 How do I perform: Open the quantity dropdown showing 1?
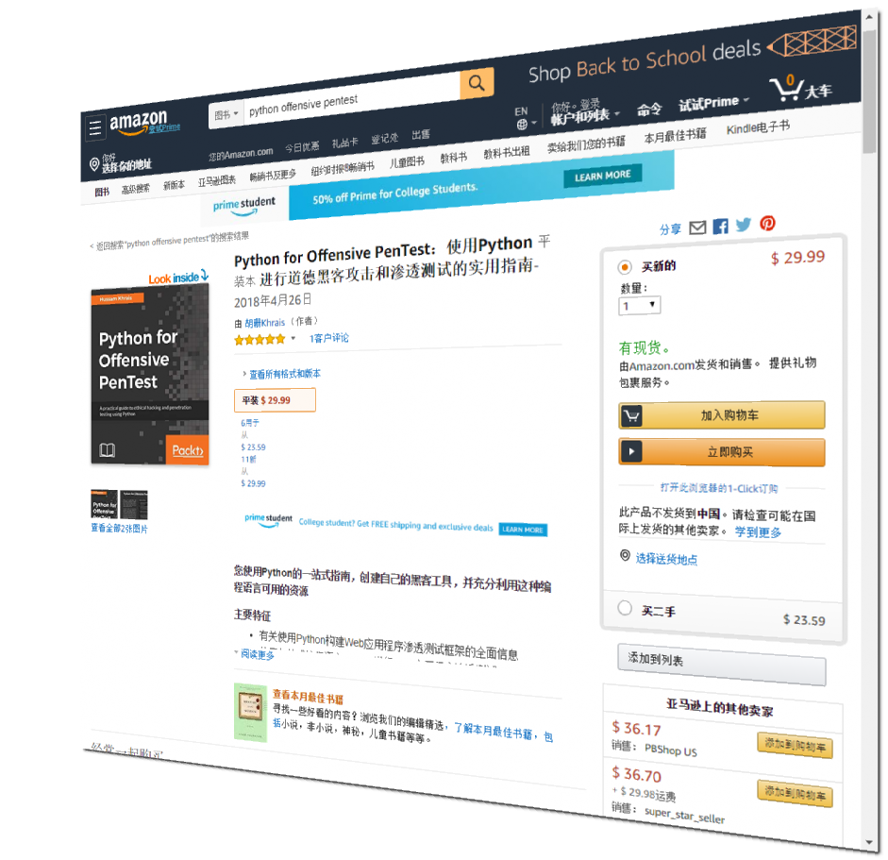pos(640,305)
